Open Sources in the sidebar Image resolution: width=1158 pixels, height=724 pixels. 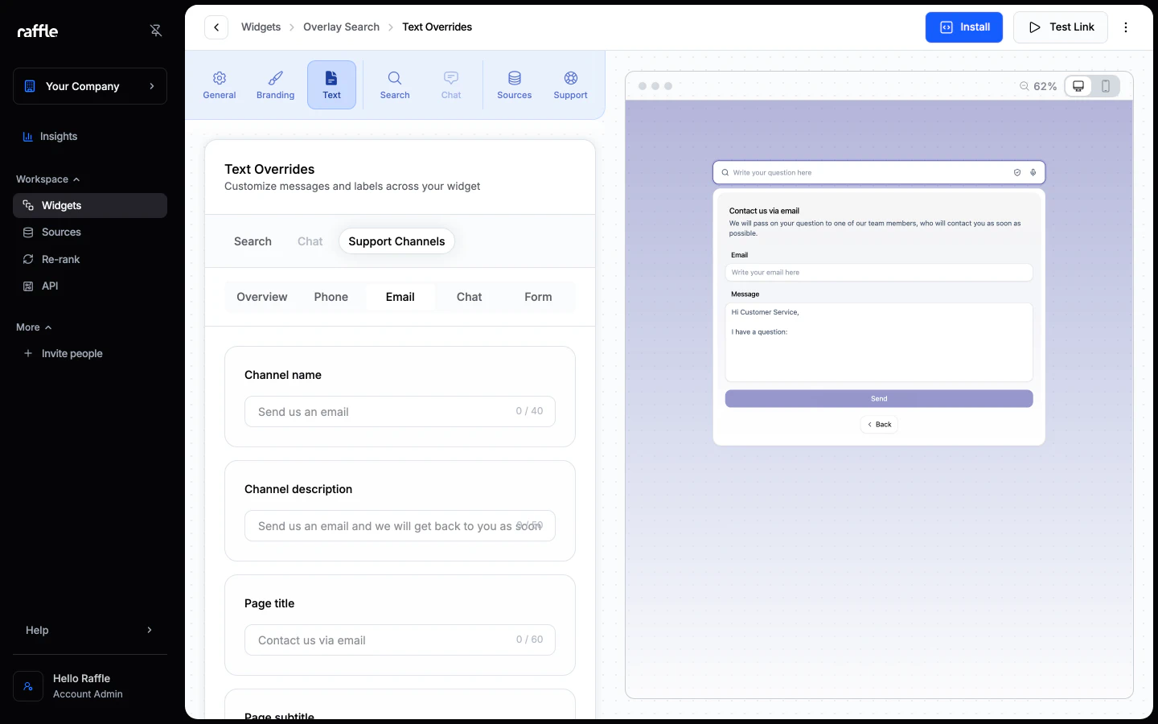tap(90, 232)
